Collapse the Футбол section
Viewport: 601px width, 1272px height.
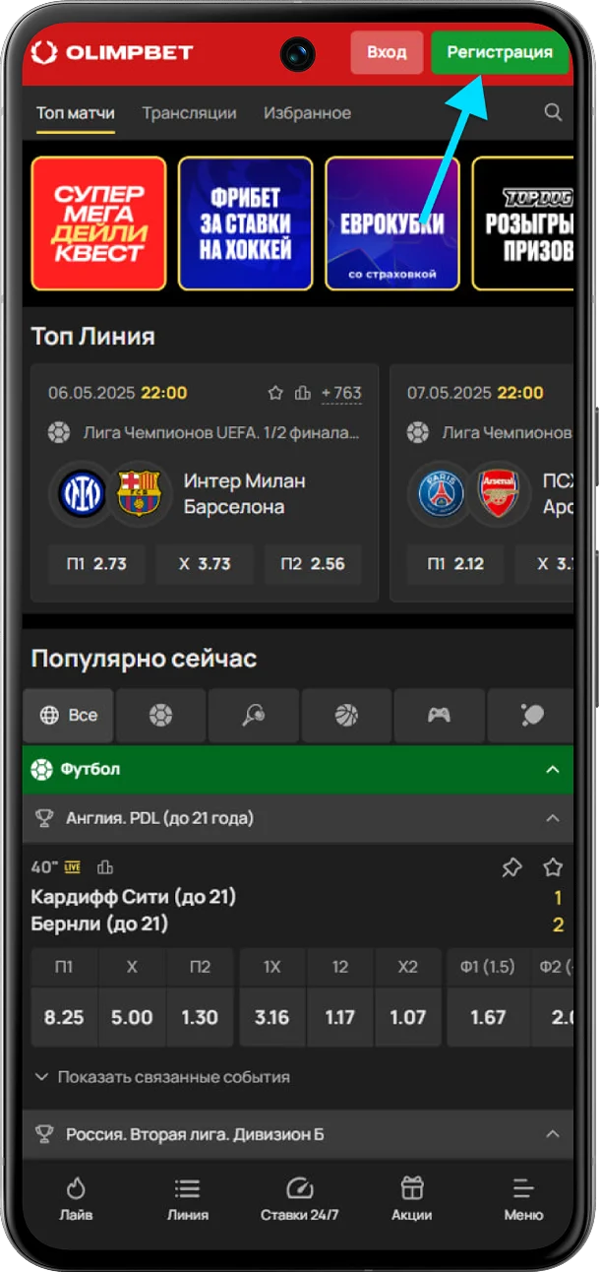coord(553,770)
